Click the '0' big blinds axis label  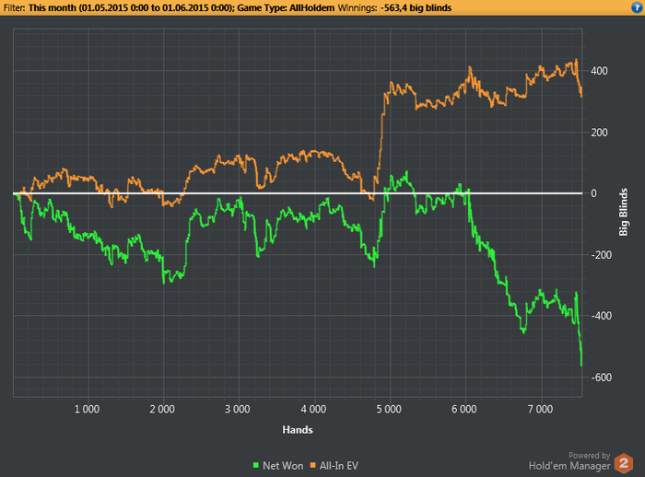593,193
